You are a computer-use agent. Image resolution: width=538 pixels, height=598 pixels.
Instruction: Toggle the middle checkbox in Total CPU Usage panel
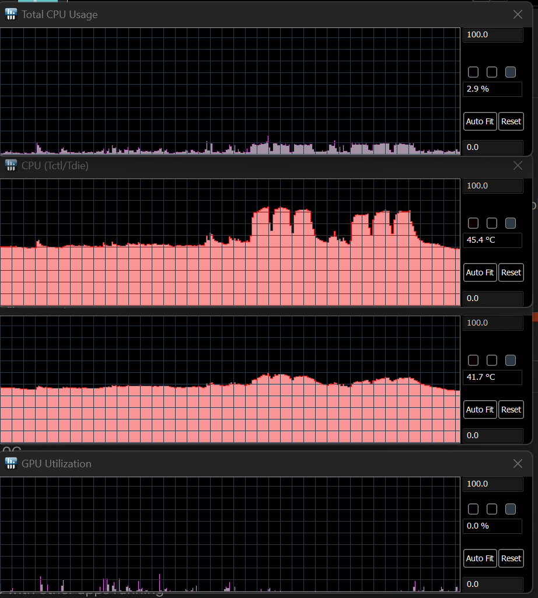[x=492, y=72]
